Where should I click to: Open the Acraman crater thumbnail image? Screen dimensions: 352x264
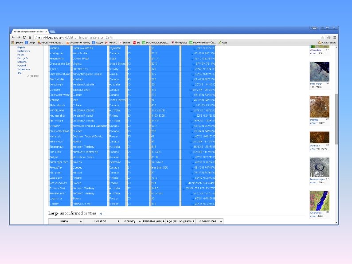tap(320, 137)
